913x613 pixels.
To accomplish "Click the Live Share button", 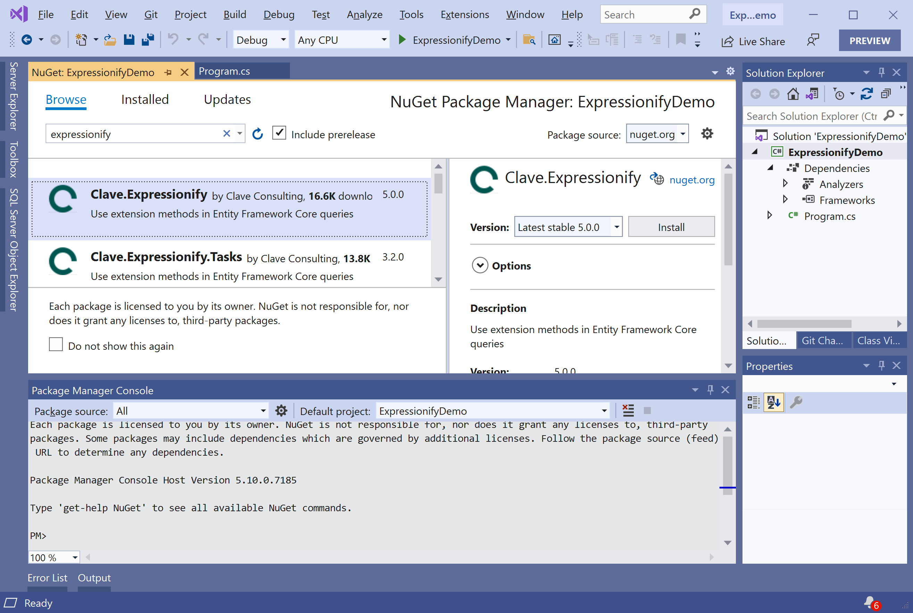I will coord(753,41).
